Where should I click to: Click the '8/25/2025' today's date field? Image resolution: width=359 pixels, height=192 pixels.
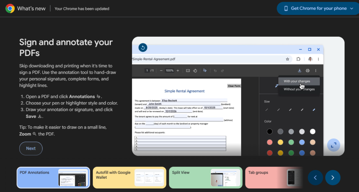pos(151,107)
